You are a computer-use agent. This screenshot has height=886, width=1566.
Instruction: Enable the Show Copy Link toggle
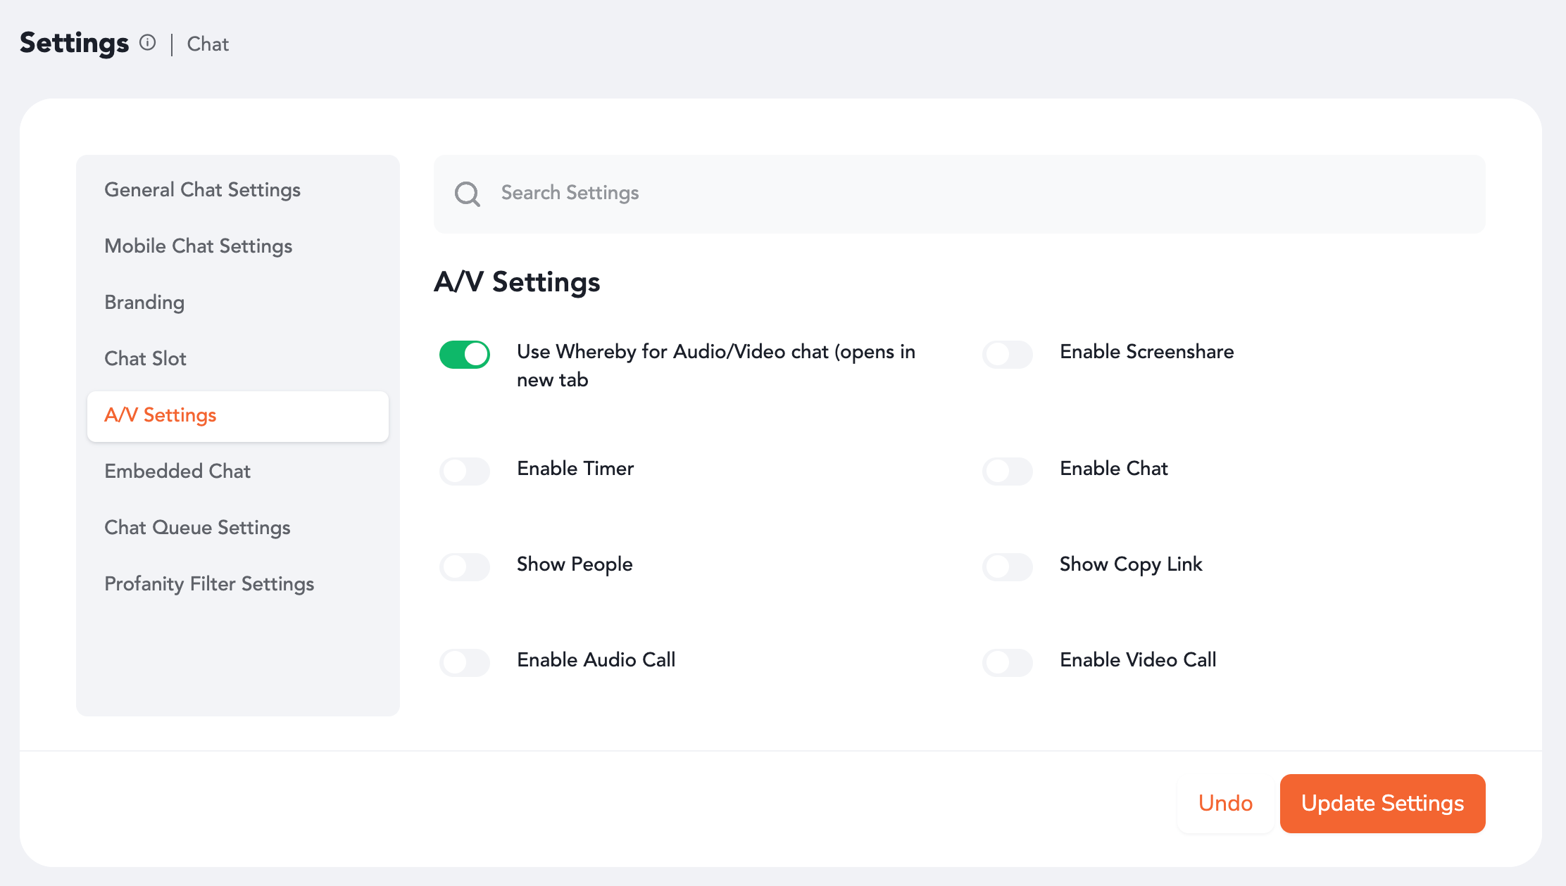click(x=1008, y=567)
